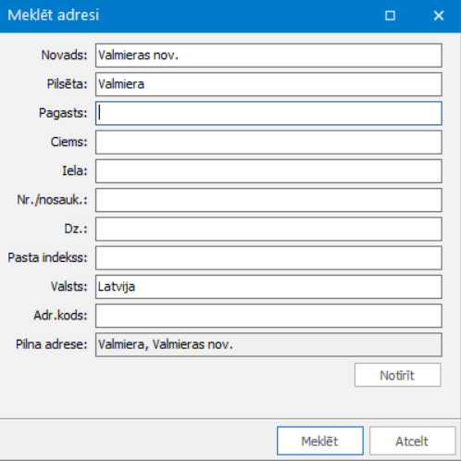Click the Ciems label text
Image resolution: width=461 pixels, height=461 pixels.
(x=69, y=142)
